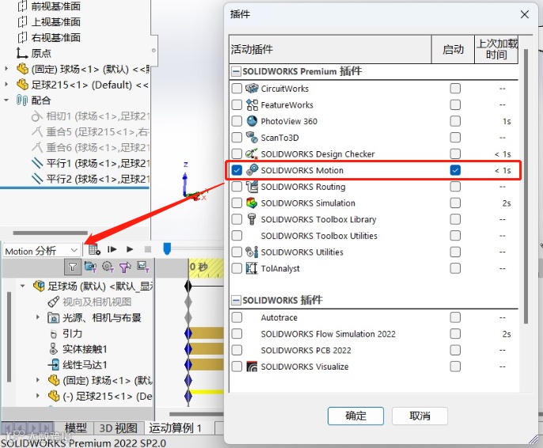Click the SOLIDWORKS Design Checker icon
The width and height of the screenshot is (543, 448).
click(252, 154)
